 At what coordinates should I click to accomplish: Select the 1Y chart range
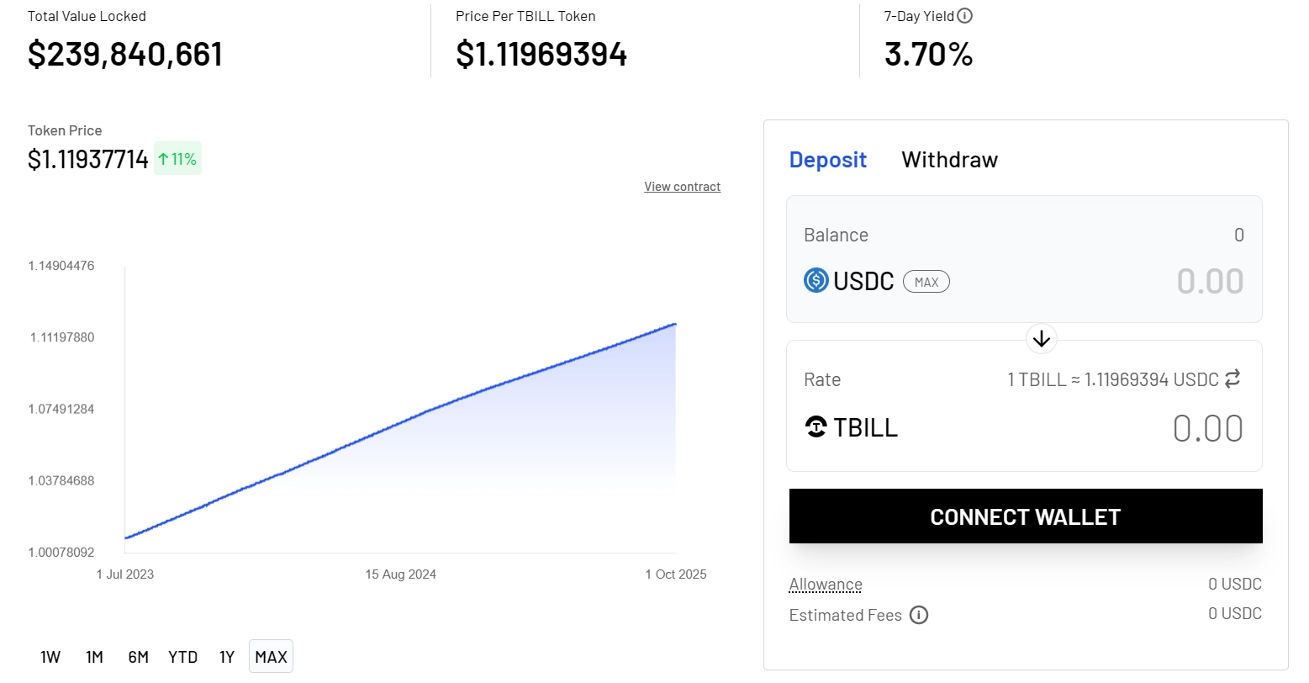227,657
